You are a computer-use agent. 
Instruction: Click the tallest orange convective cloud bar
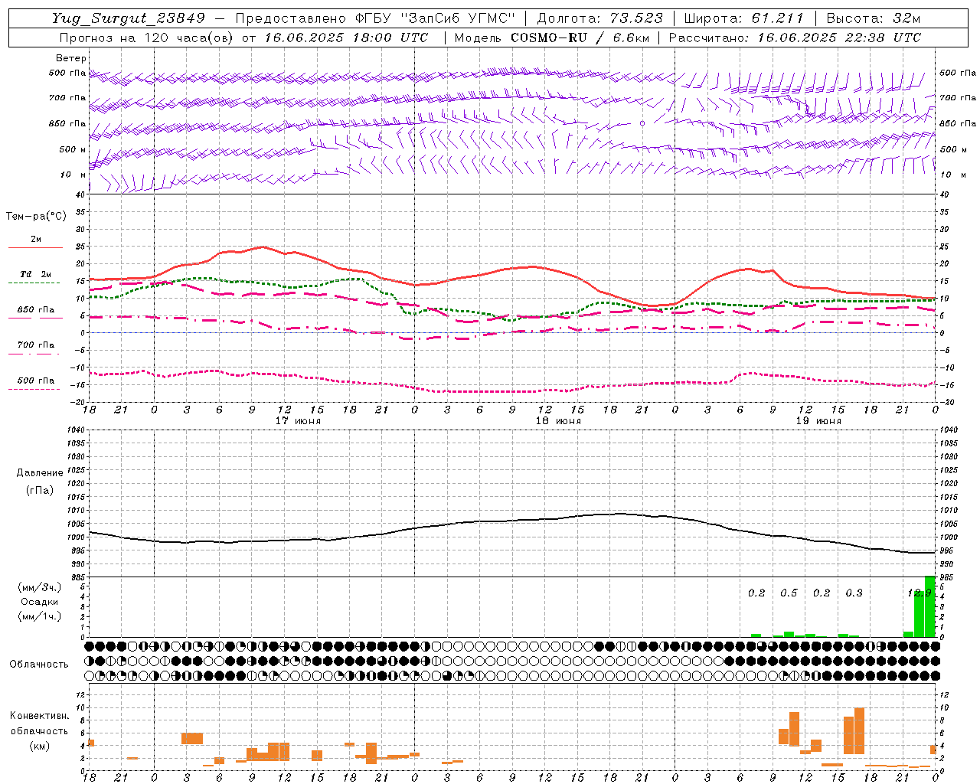859,731
